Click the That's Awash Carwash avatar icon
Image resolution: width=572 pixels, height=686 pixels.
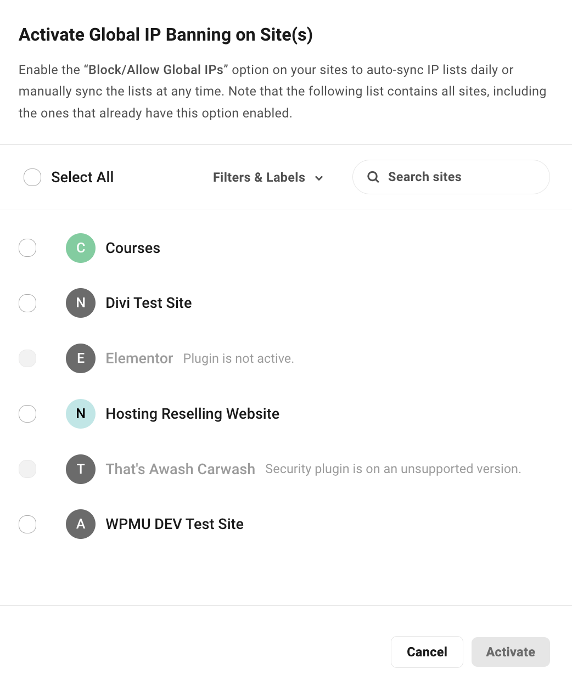pos(80,469)
